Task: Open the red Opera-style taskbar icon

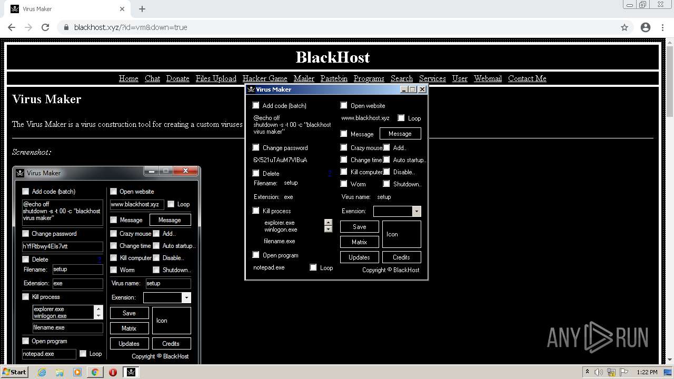Action: coord(113,372)
